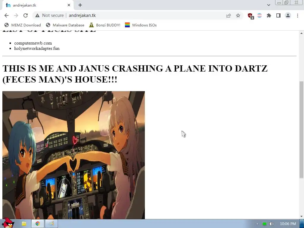Open a new browser tab
This screenshot has width=304, height=228.
[x=80, y=5]
